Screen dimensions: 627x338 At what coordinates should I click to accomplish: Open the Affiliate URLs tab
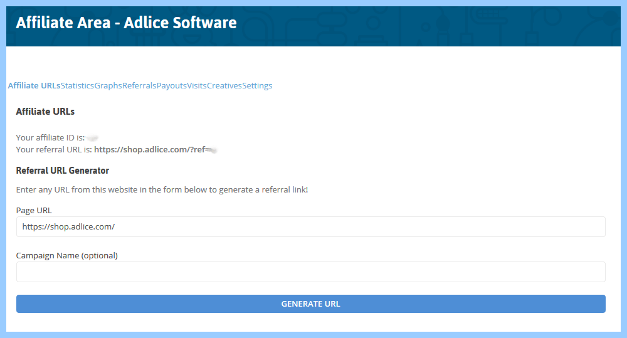click(x=34, y=86)
